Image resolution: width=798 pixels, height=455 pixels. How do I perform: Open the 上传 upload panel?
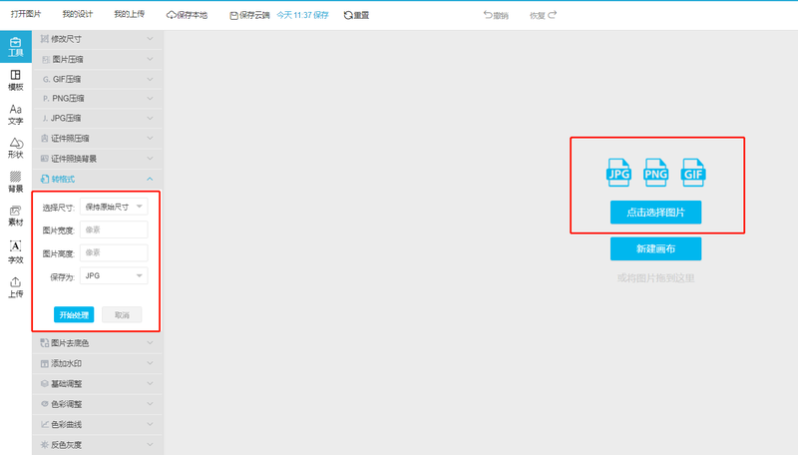[16, 287]
